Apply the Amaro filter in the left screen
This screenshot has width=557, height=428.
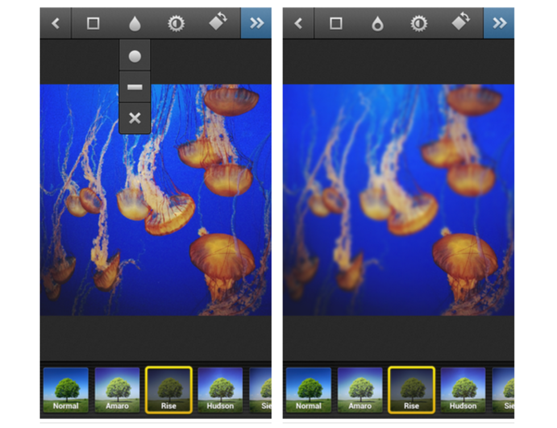pyautogui.click(x=117, y=389)
